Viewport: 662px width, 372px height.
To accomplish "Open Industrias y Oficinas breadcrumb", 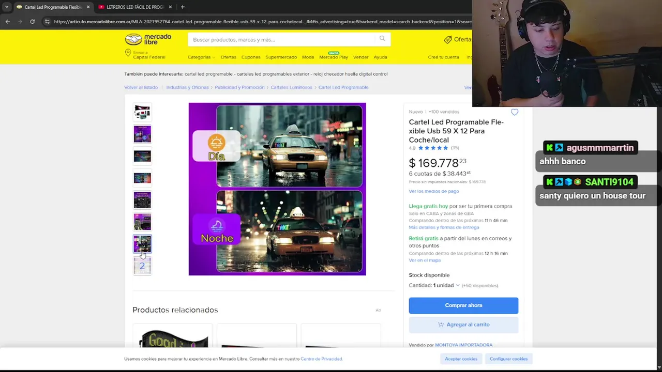I will tap(187, 87).
